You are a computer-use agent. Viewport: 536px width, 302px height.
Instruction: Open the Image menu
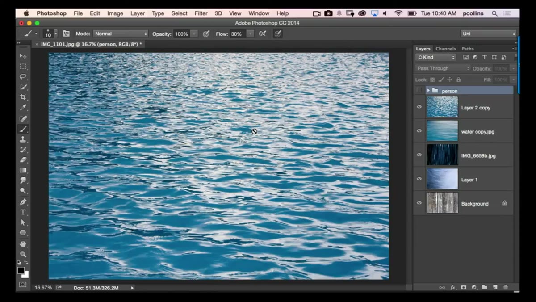115,13
